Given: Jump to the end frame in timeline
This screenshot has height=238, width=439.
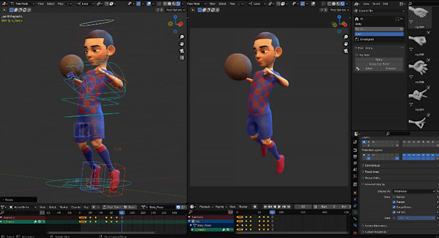Looking at the screenshot, I should tap(289, 206).
